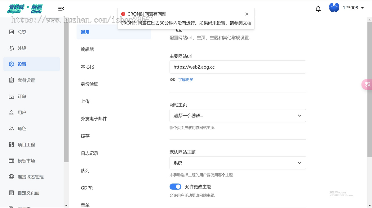Image resolution: width=372 pixels, height=208 pixels.
Task: Open 总览 in the sidebar
Action: [32, 32]
